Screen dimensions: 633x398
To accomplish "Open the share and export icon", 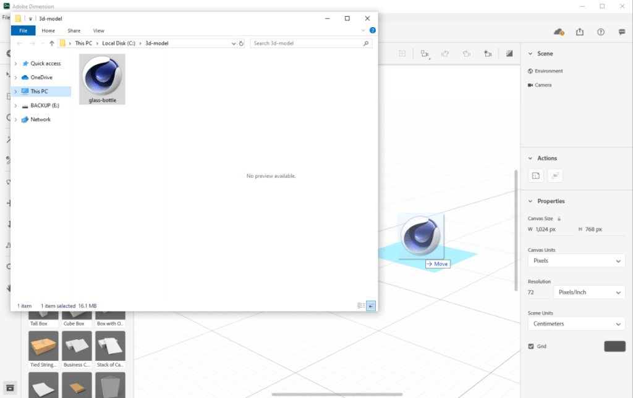I will (x=580, y=31).
